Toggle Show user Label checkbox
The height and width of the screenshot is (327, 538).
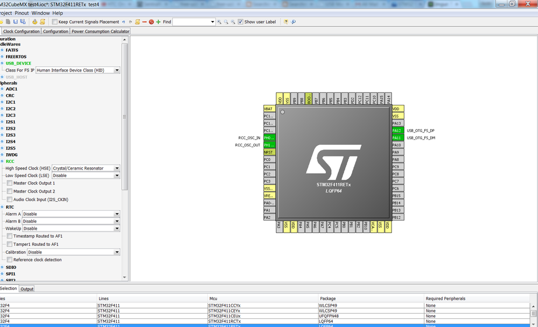241,22
